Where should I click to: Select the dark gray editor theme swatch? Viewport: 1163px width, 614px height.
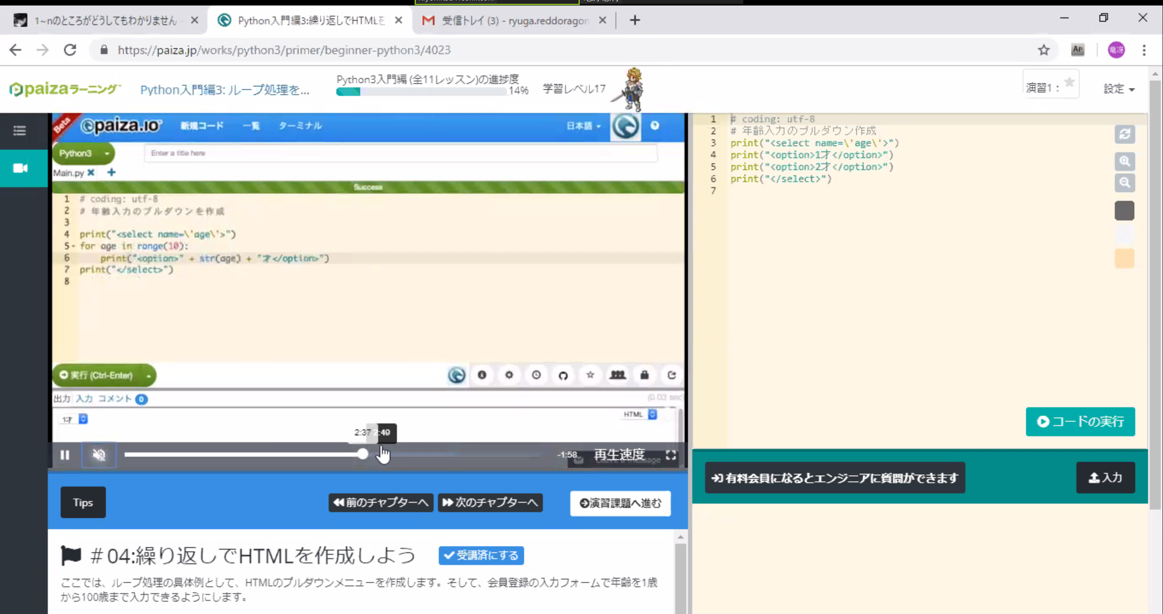(x=1124, y=211)
